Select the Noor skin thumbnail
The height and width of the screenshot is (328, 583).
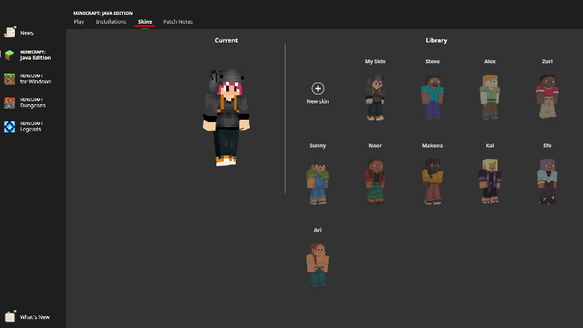tap(375, 181)
